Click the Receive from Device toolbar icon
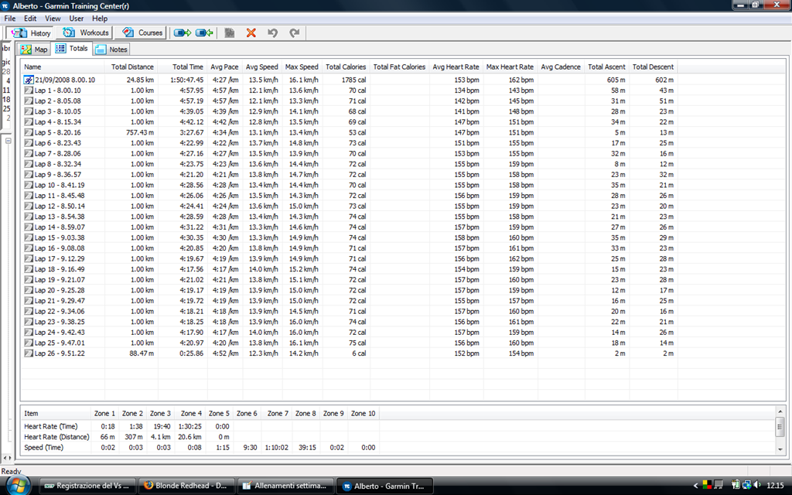 (204, 32)
